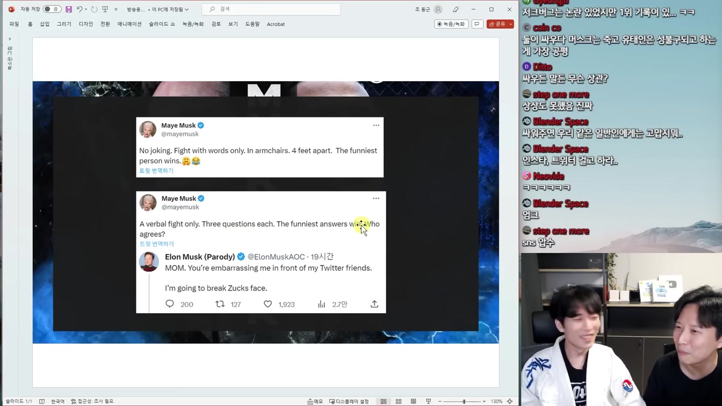Click the user account avatar icon
Image resolution: width=722 pixels, height=406 pixels.
pos(438,9)
